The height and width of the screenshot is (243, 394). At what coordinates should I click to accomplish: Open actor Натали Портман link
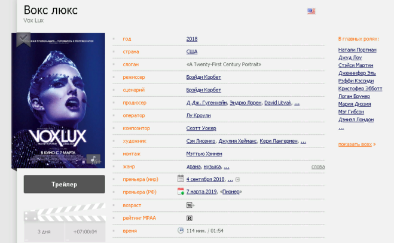357,50
